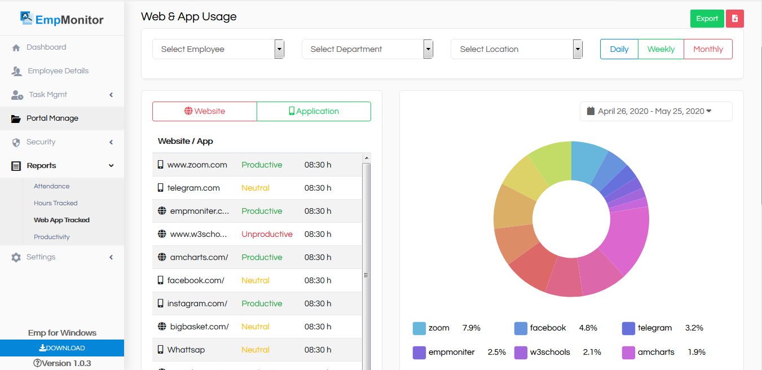Click the Unproductive status for www.w3scho...
The image size is (762, 370).
tap(267, 234)
